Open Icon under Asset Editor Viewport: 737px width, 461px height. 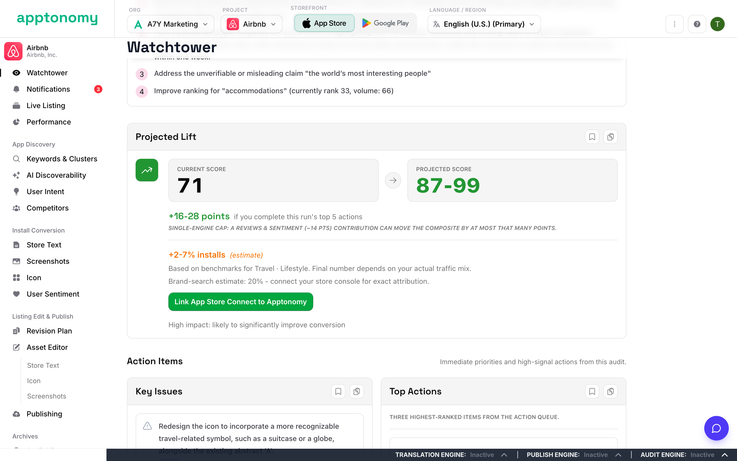[34, 381]
